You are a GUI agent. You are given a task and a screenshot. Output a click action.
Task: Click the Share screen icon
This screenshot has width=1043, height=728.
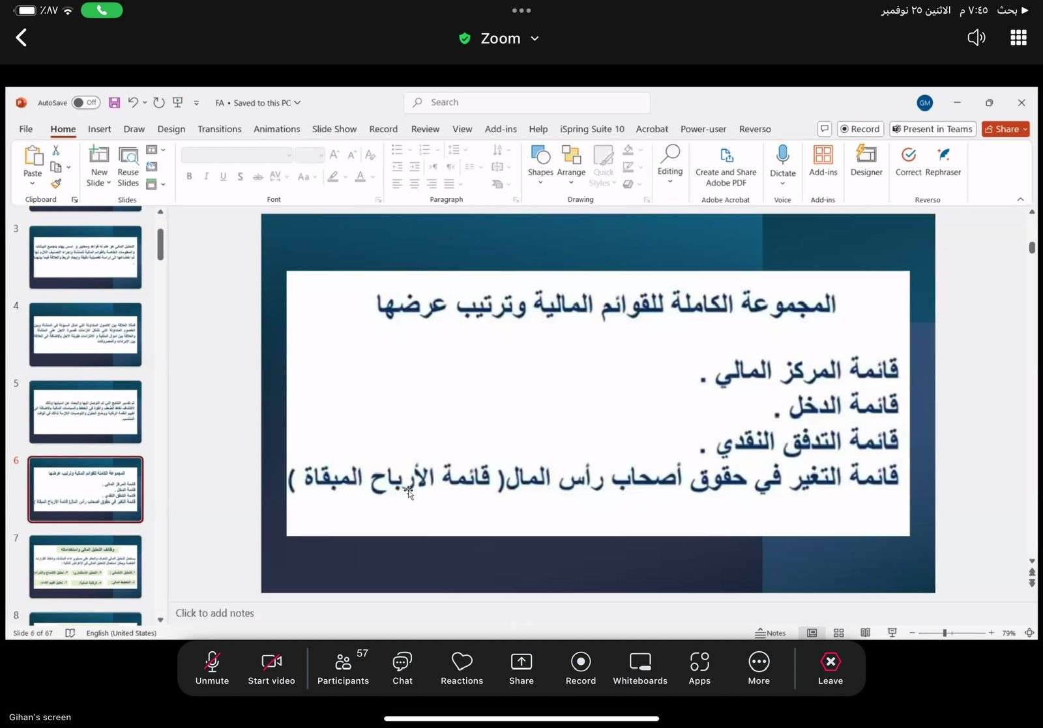pos(521,667)
